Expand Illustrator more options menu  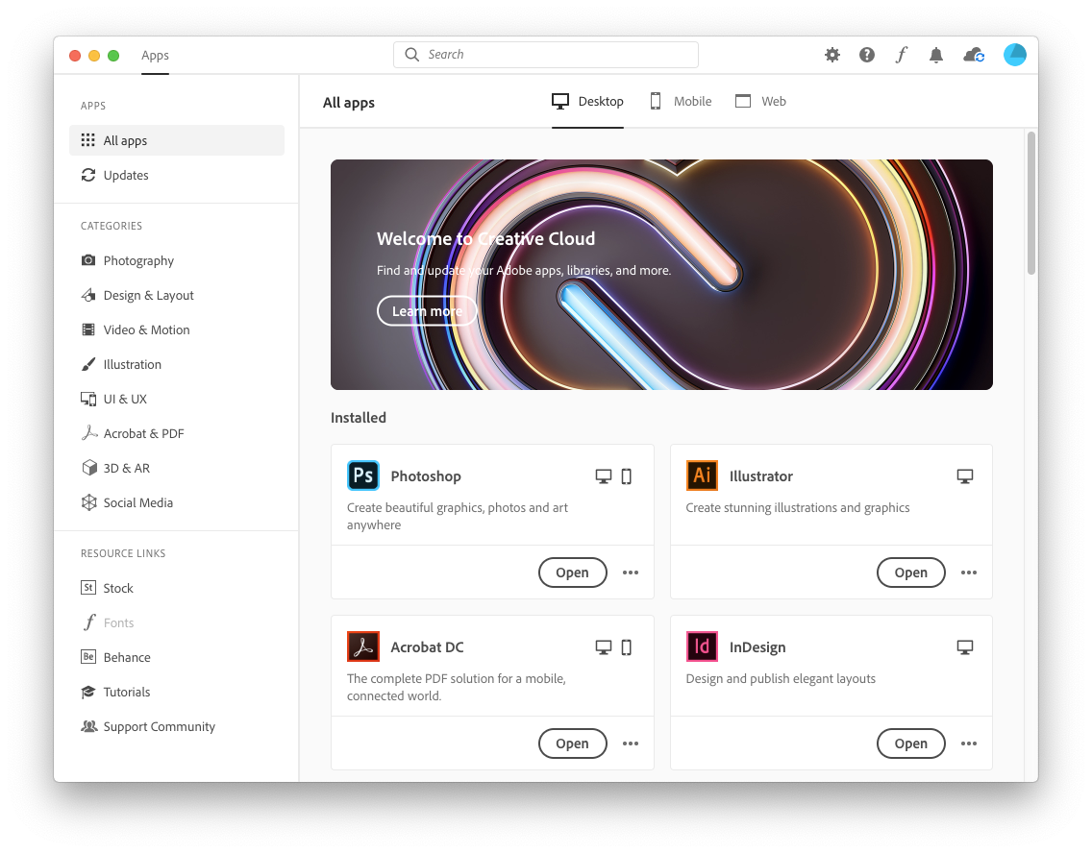[x=969, y=573]
